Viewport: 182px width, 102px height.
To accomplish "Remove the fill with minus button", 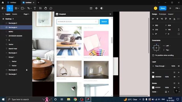I will [x=179, y=77].
